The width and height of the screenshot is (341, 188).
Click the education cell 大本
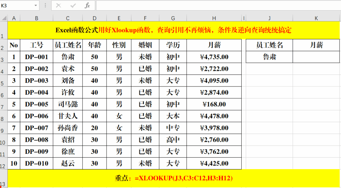173,116
